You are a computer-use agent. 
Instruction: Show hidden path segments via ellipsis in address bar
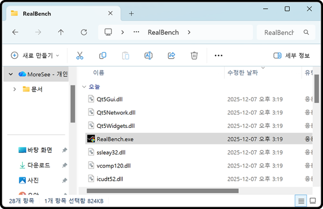(136, 32)
